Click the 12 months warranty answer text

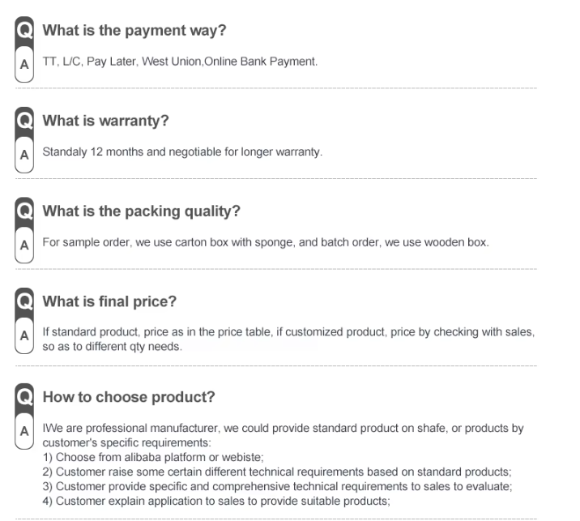click(182, 153)
